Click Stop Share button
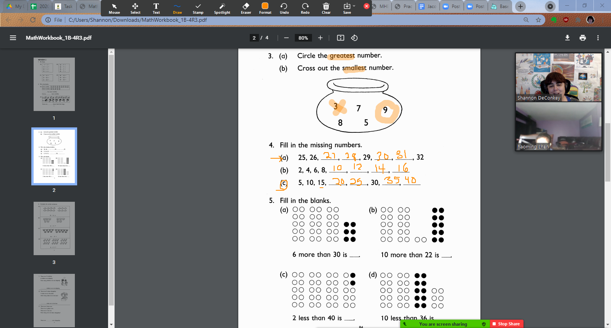Viewport: 611px width, 328px height. [506, 324]
